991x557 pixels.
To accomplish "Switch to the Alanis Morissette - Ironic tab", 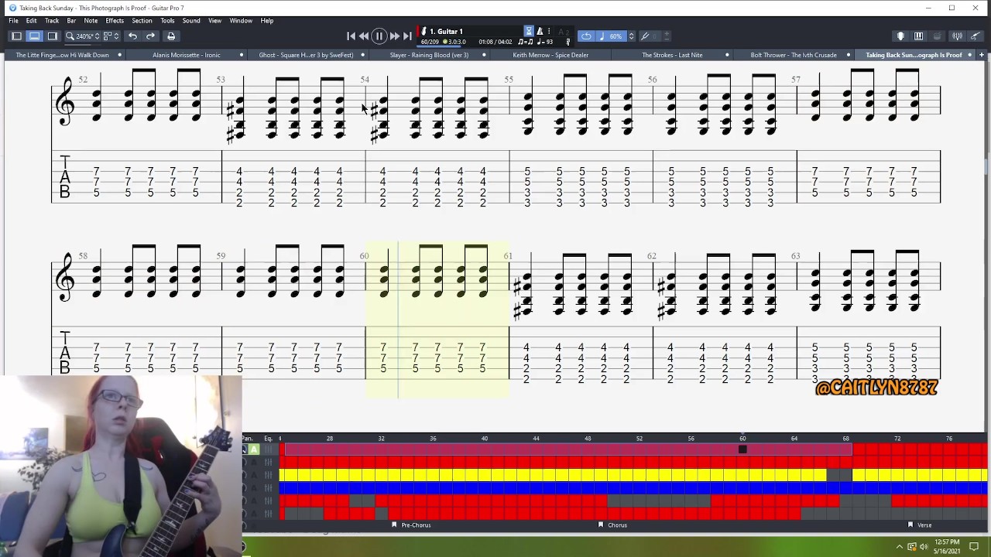I will coord(187,55).
